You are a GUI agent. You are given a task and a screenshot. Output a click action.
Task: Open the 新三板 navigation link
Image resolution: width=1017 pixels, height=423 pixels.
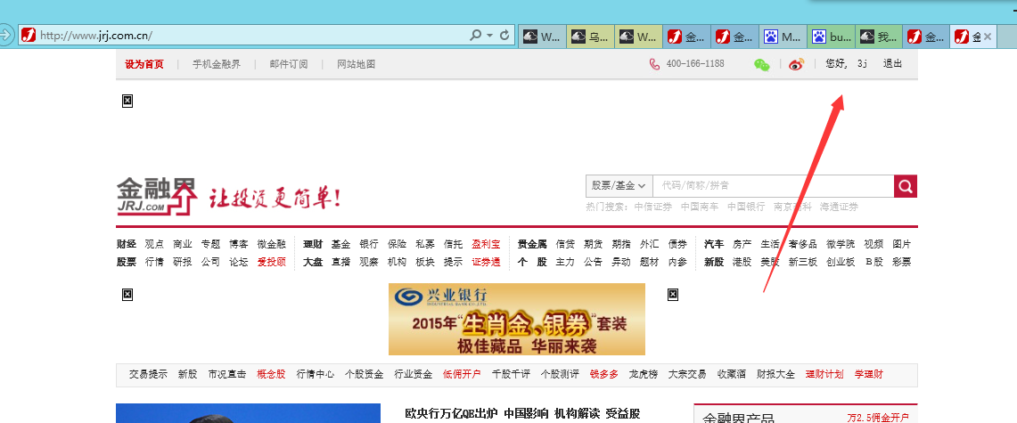pyautogui.click(x=803, y=263)
